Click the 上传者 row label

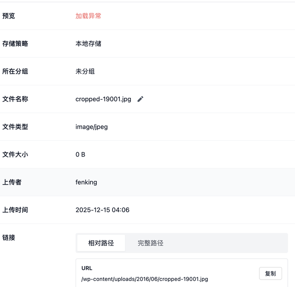[12, 182]
